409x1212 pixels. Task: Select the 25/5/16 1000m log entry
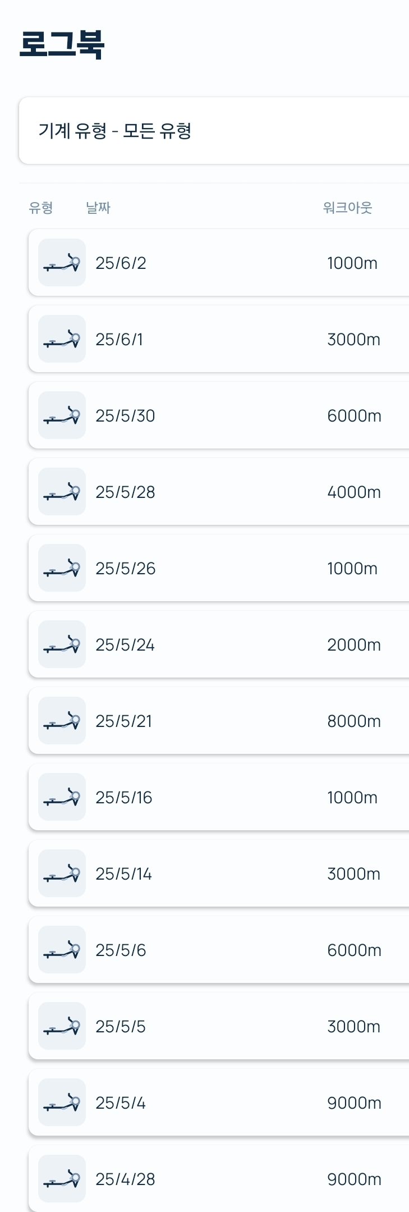coord(219,797)
